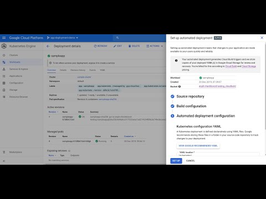Screen dimensions: 266x199
Task: Click the Resource Browser sidebar icon
Action: [4, 97]
